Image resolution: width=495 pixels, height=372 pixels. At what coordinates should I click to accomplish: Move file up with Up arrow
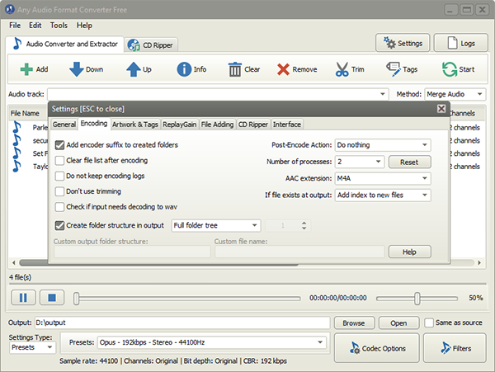tap(134, 69)
